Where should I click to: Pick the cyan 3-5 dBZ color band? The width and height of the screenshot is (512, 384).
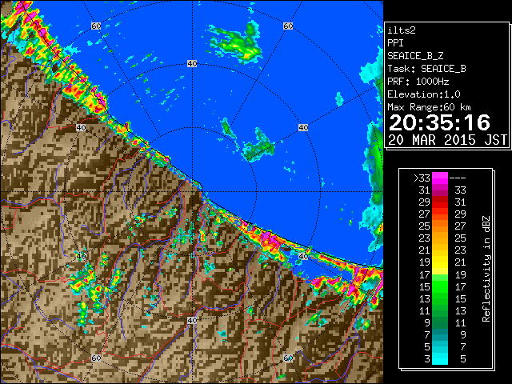[440, 358]
